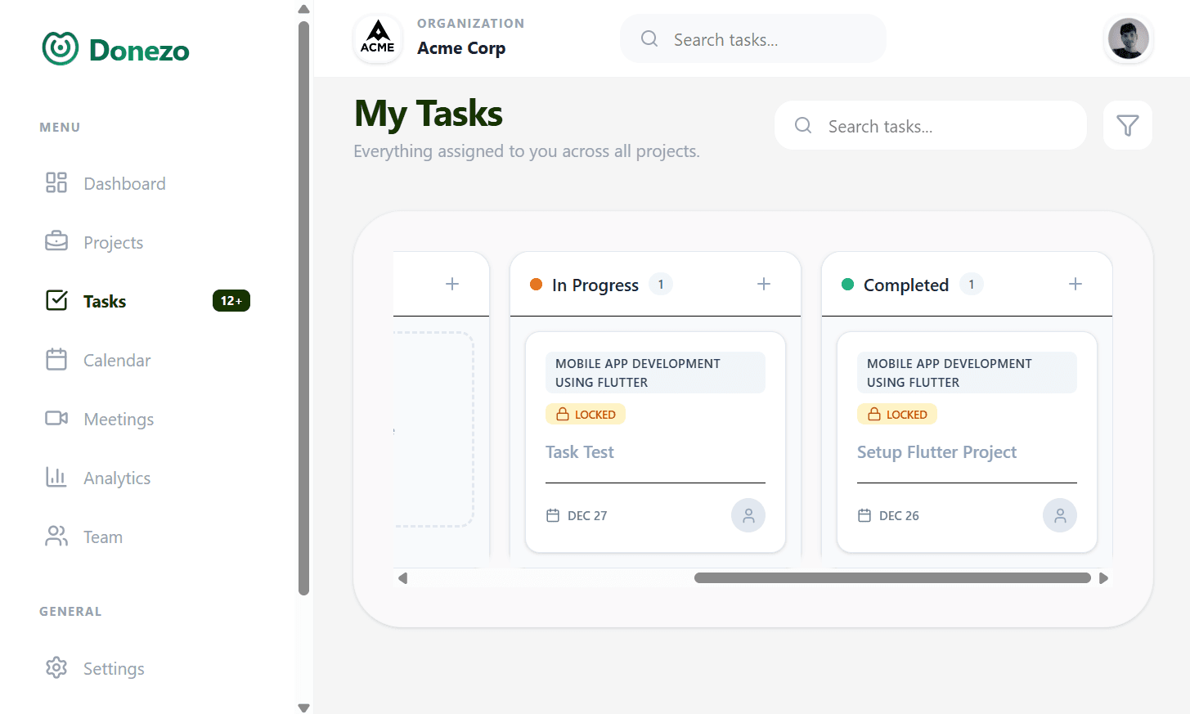Click the left scroll arrow of the board

pos(402,577)
